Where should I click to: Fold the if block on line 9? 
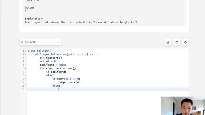(26, 79)
